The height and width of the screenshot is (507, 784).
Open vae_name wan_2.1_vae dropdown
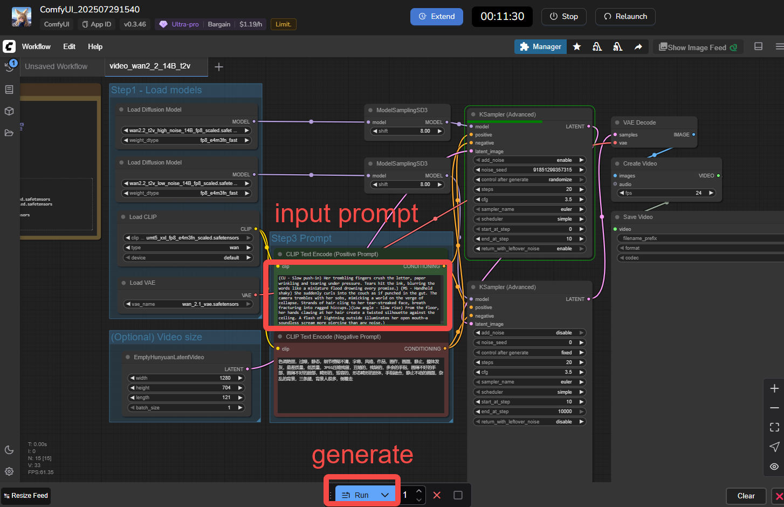click(188, 304)
